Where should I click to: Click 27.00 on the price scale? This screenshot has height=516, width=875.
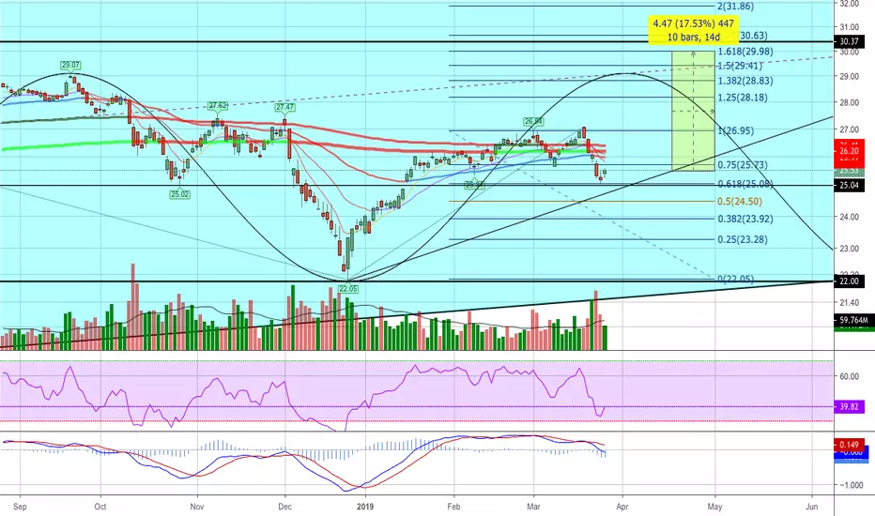850,129
